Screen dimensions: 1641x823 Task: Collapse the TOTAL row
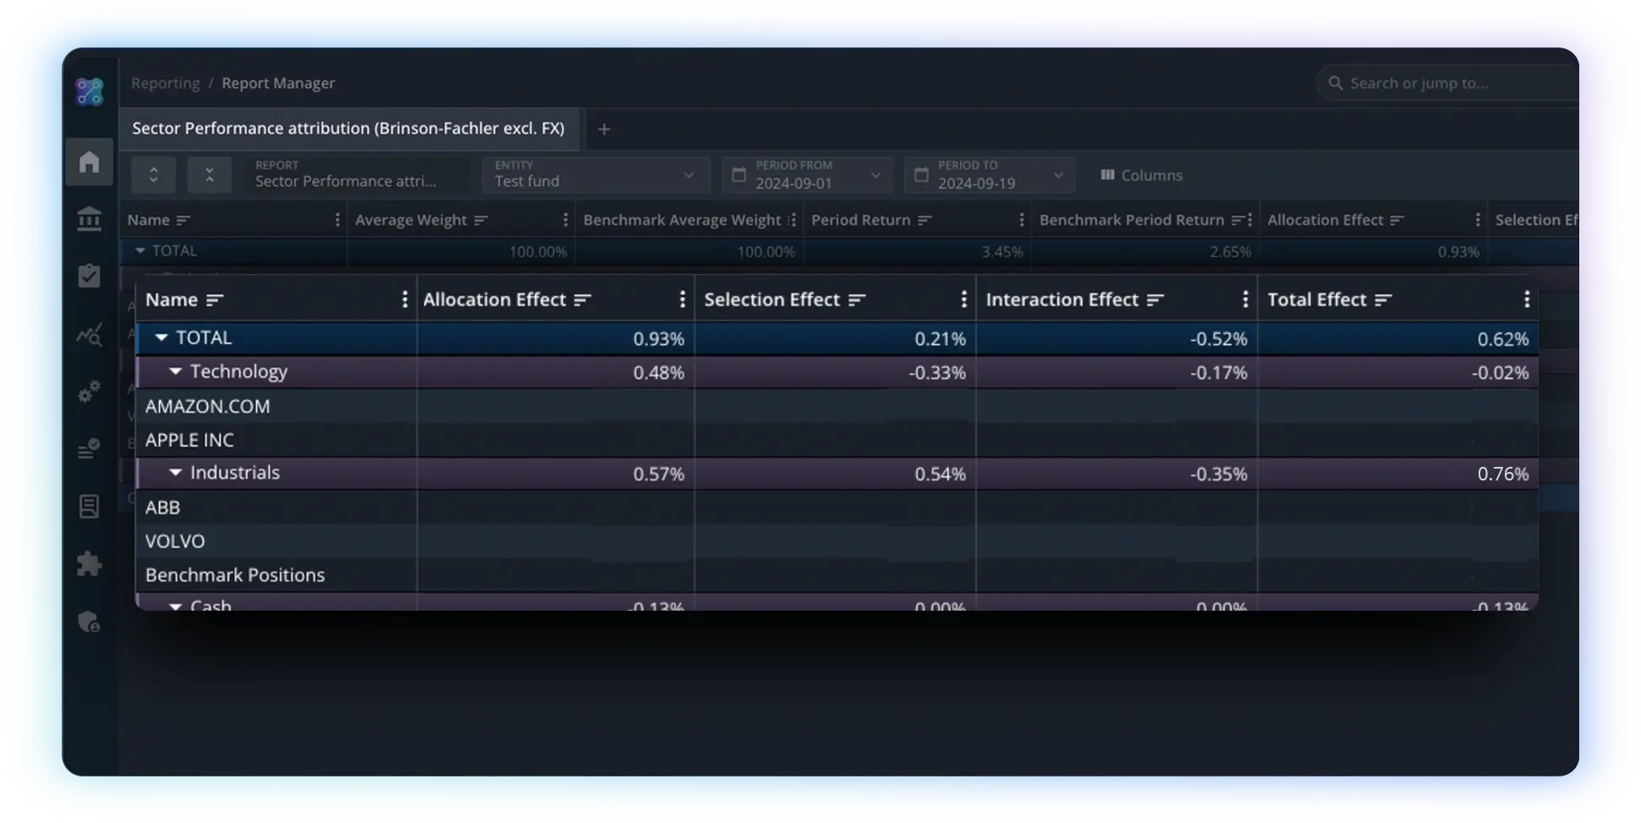click(x=161, y=337)
